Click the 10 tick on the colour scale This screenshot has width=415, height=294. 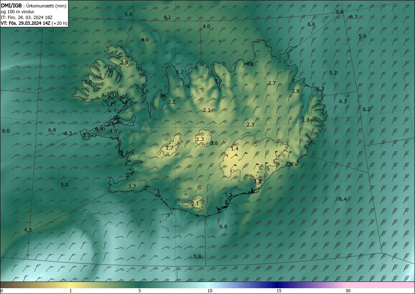click(210, 291)
